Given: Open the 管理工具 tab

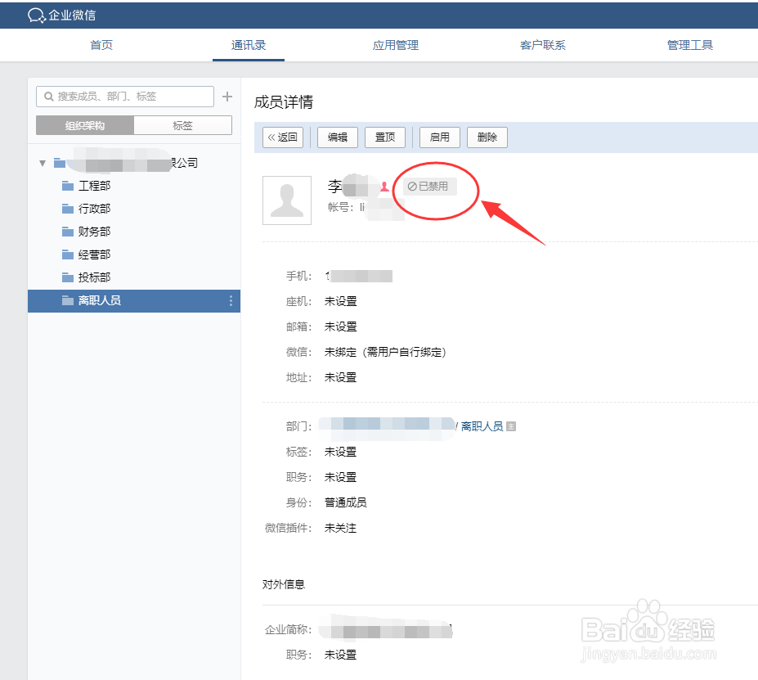Looking at the screenshot, I should click(689, 45).
